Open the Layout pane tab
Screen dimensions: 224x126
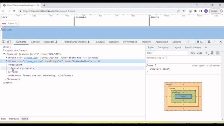[x=177, y=48]
